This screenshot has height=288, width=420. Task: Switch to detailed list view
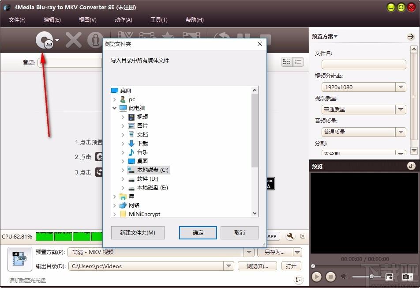pos(298,62)
